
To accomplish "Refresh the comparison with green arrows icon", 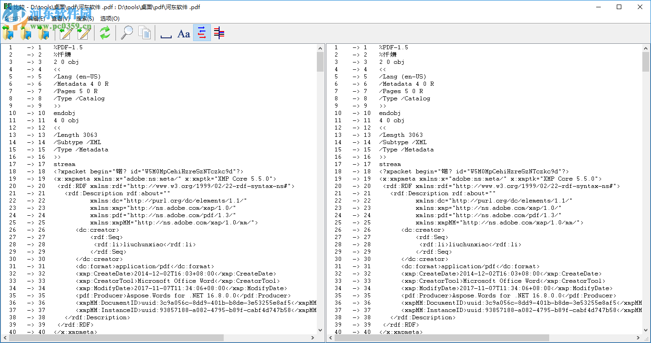I will click(x=105, y=33).
